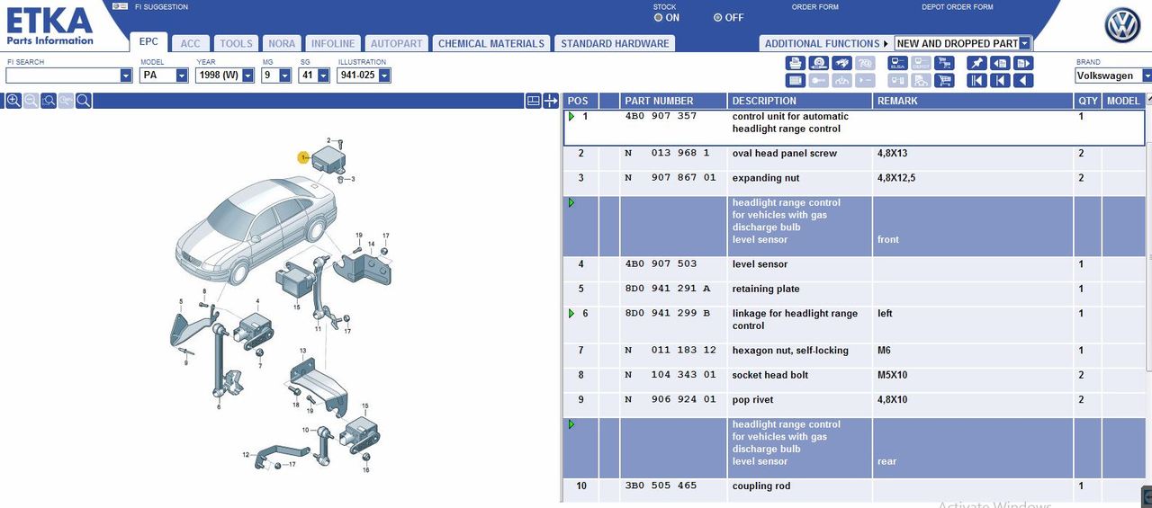Open the ILLUSTRATION dropdown 941-025
The image size is (1152, 508).
[385, 76]
